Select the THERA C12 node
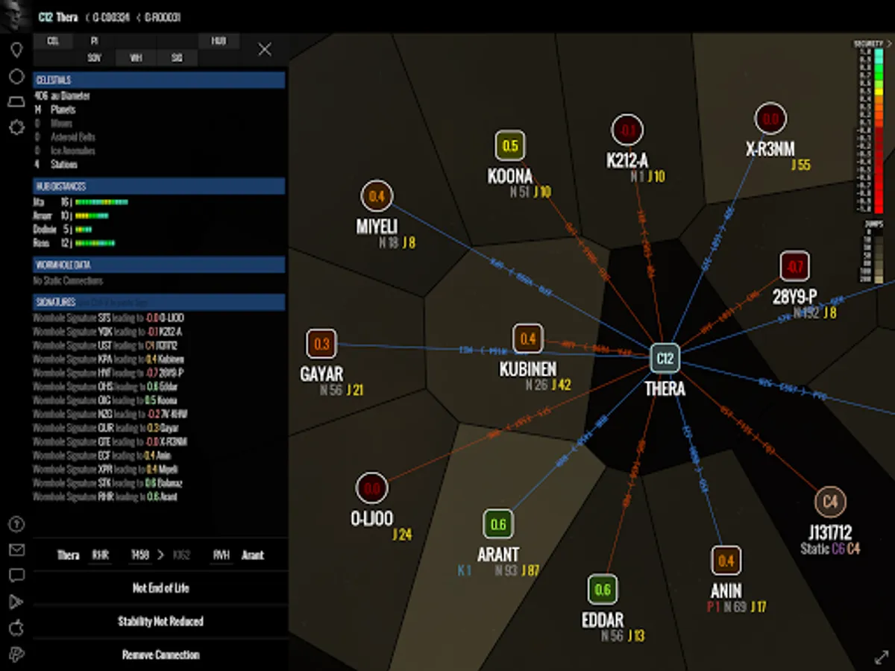The width and height of the screenshot is (895, 671). 664,359
